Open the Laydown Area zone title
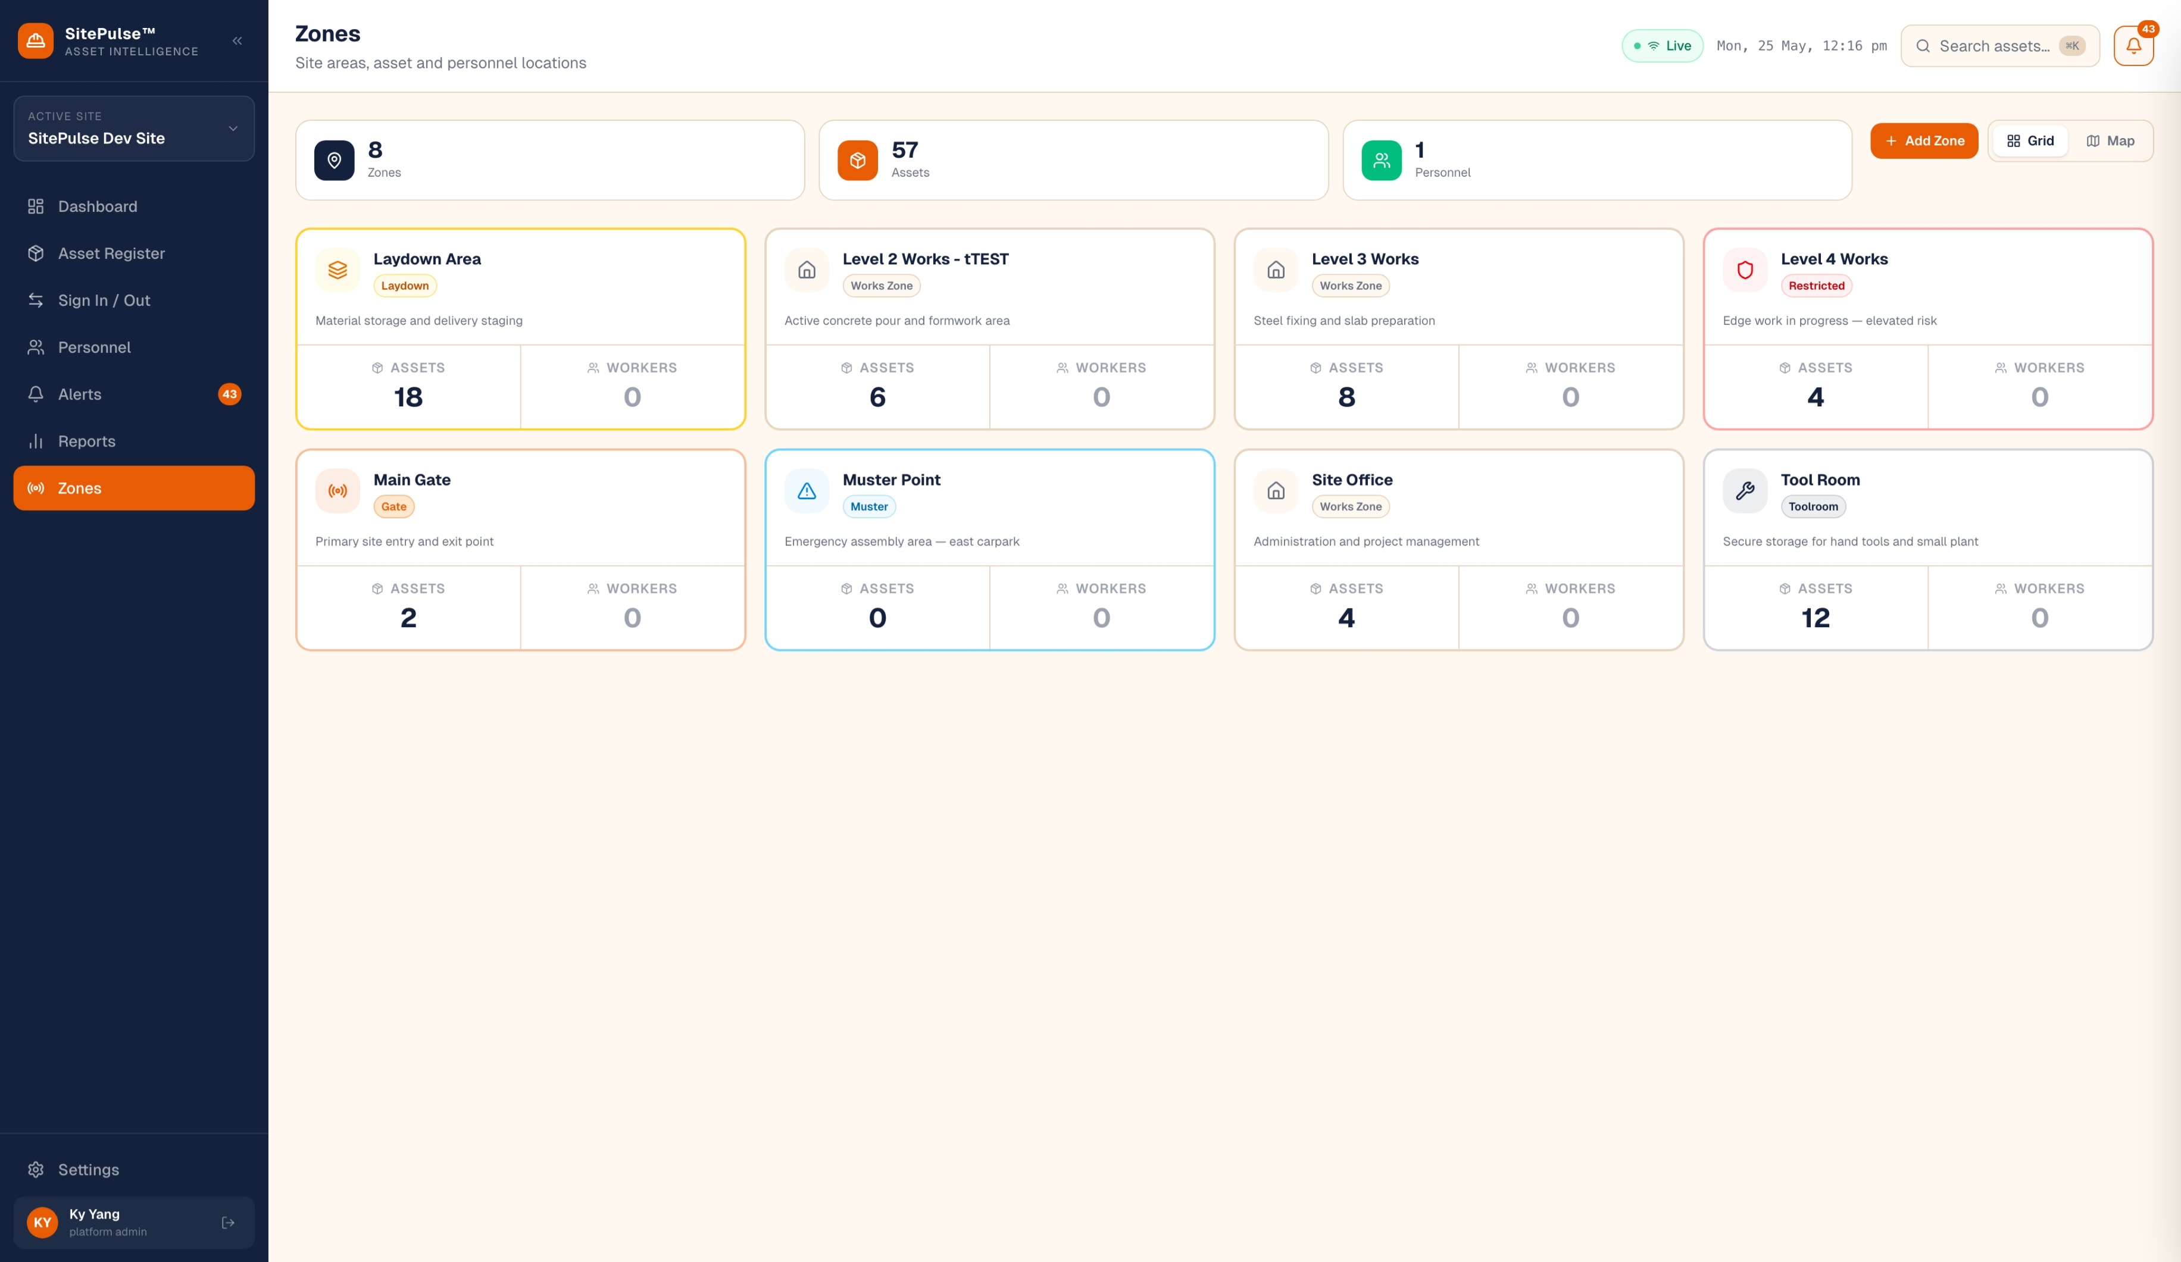The image size is (2181, 1262). [427, 259]
